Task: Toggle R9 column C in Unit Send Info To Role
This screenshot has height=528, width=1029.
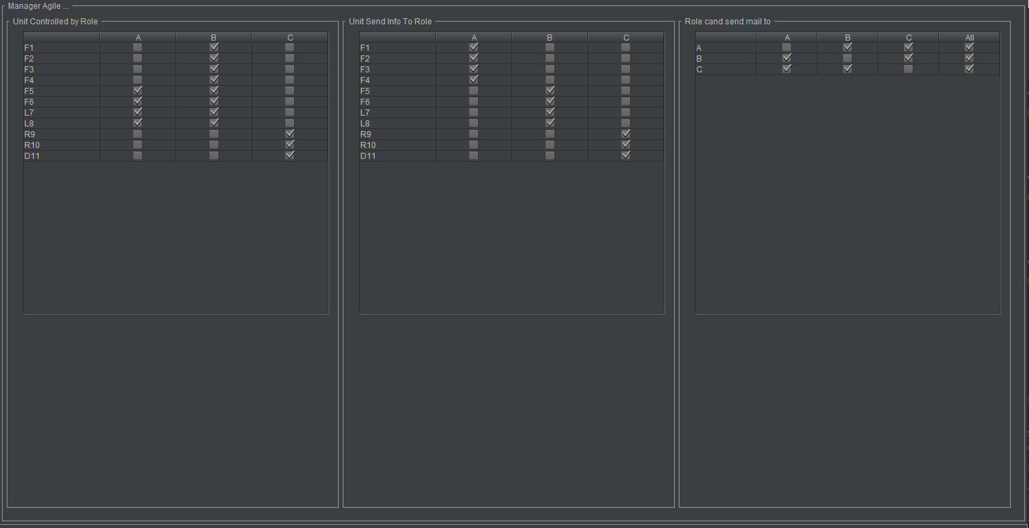Action: [x=626, y=135]
